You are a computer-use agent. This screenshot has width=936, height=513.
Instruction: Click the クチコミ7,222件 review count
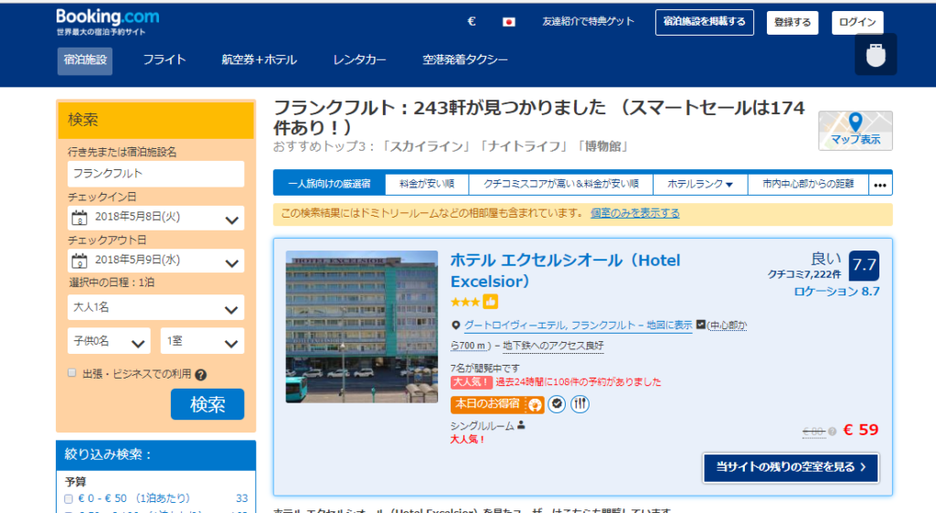[x=804, y=274]
